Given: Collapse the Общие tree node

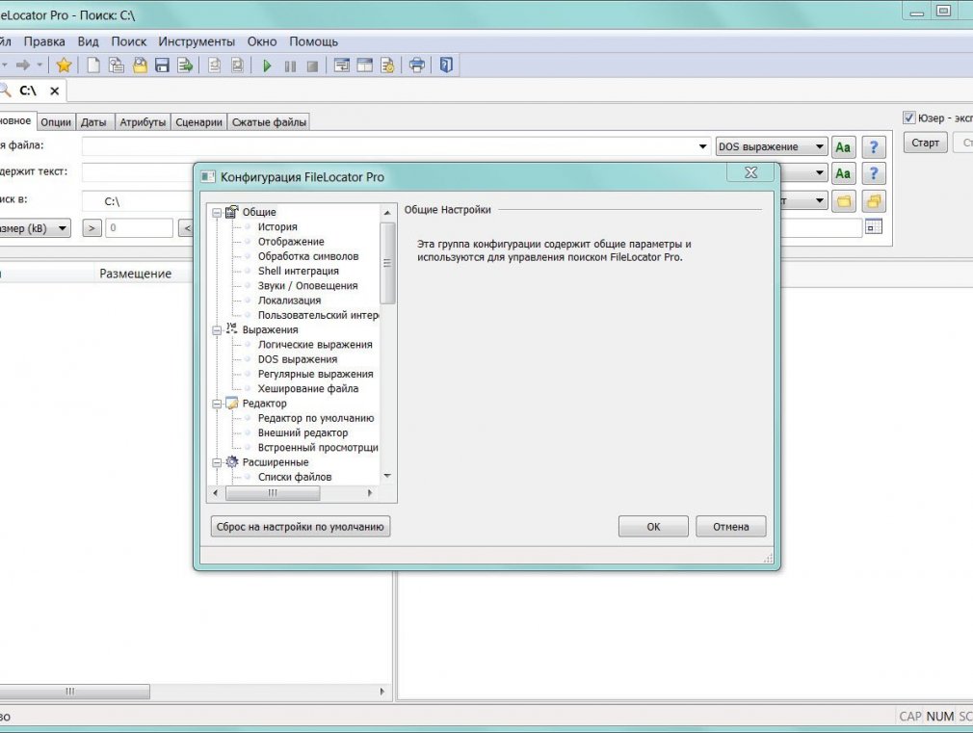Looking at the screenshot, I should (x=217, y=212).
